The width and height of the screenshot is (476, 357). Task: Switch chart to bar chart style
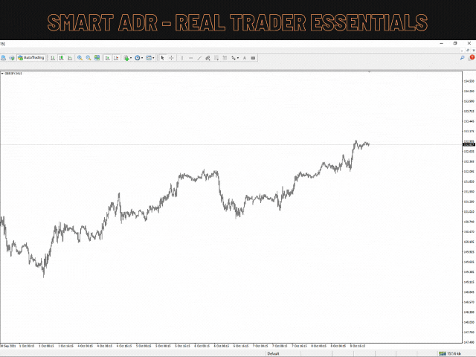53,58
